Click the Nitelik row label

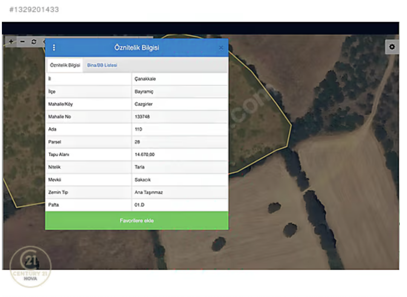[54, 167]
